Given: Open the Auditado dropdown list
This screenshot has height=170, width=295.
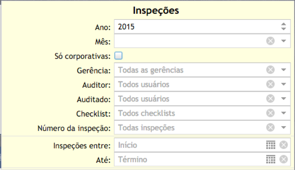Looking at the screenshot, I should 284,99.
